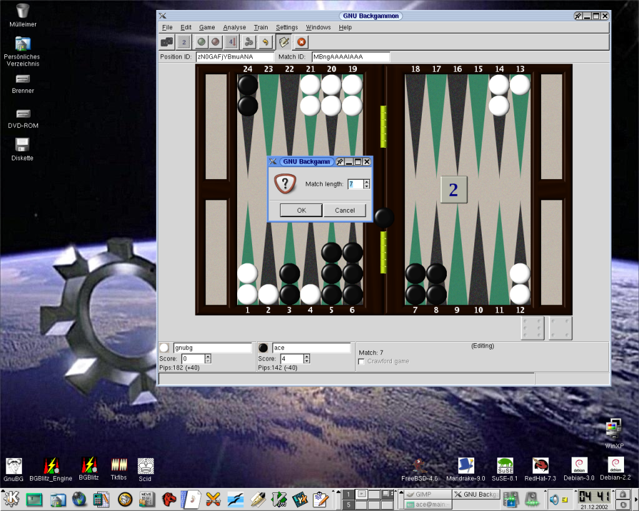The width and height of the screenshot is (639, 511).
Task: Click the doubling cube '2' toolbar button
Action: click(x=184, y=42)
